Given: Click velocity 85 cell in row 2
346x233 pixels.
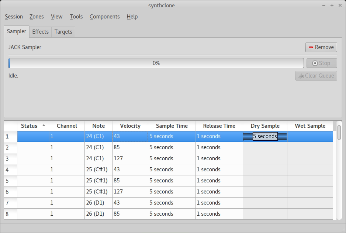Looking at the screenshot, I should click(130, 148).
